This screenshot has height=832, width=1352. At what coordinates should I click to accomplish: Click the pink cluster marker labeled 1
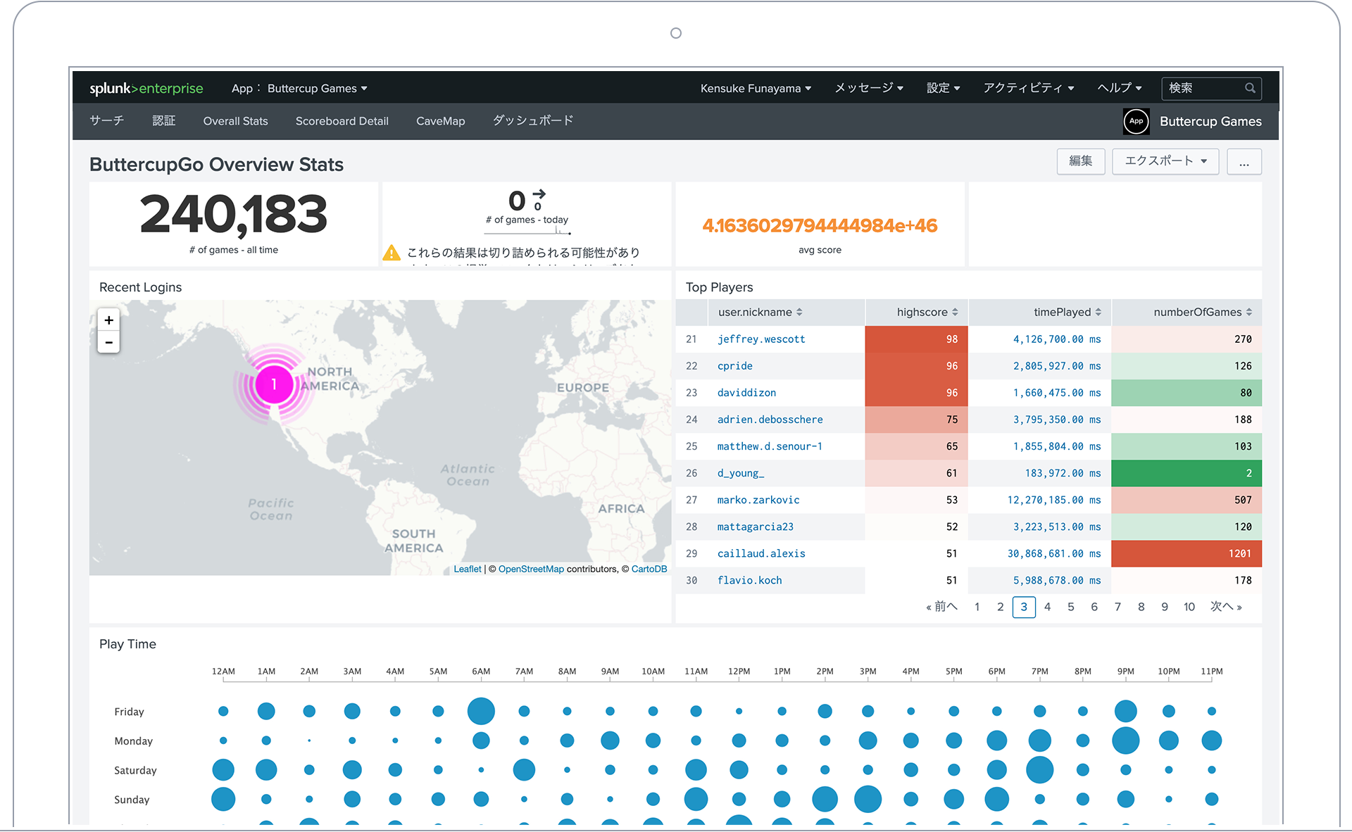coord(274,384)
